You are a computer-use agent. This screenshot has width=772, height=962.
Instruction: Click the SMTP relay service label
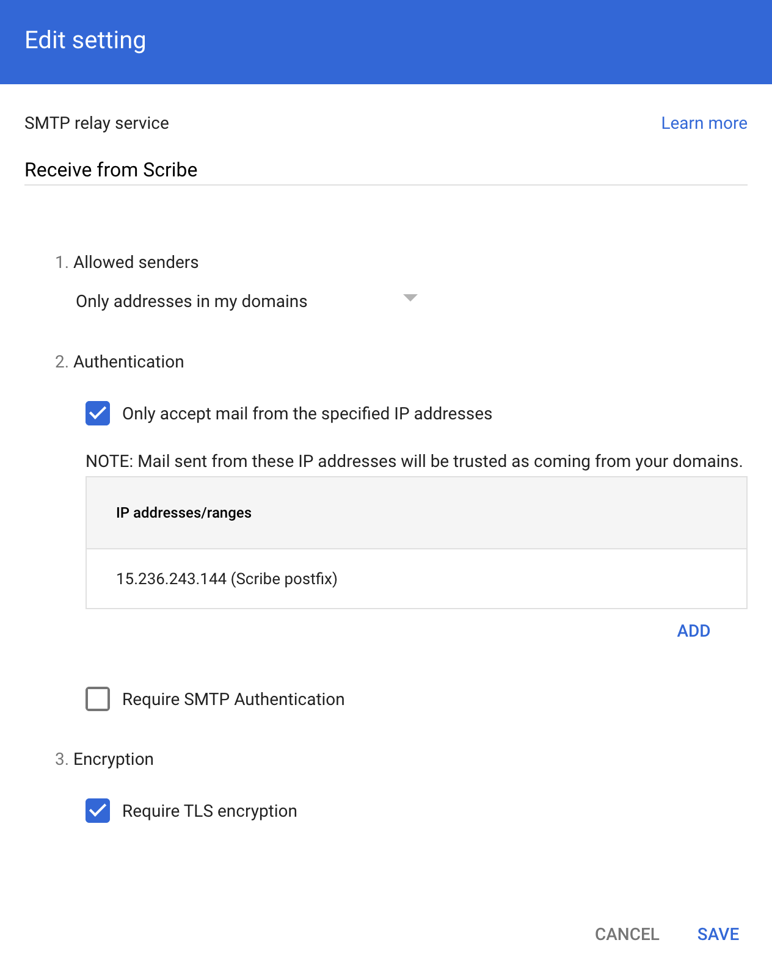point(96,123)
